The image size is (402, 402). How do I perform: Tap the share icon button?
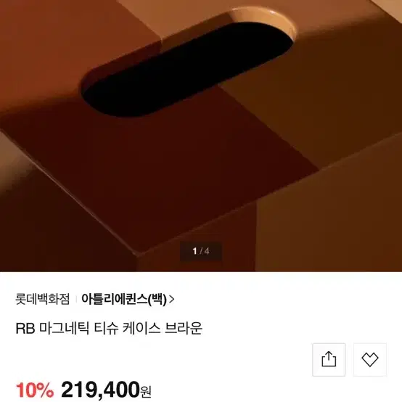tap(329, 359)
